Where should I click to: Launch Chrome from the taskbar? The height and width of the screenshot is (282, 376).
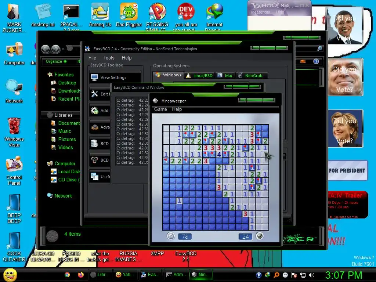click(x=67, y=275)
